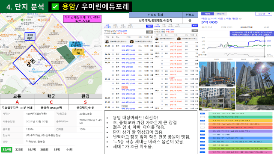Enable the empty checkbox beside the orange bar
Image resolution: width=274 pixels, height=154 pixels.
[x=203, y=124]
